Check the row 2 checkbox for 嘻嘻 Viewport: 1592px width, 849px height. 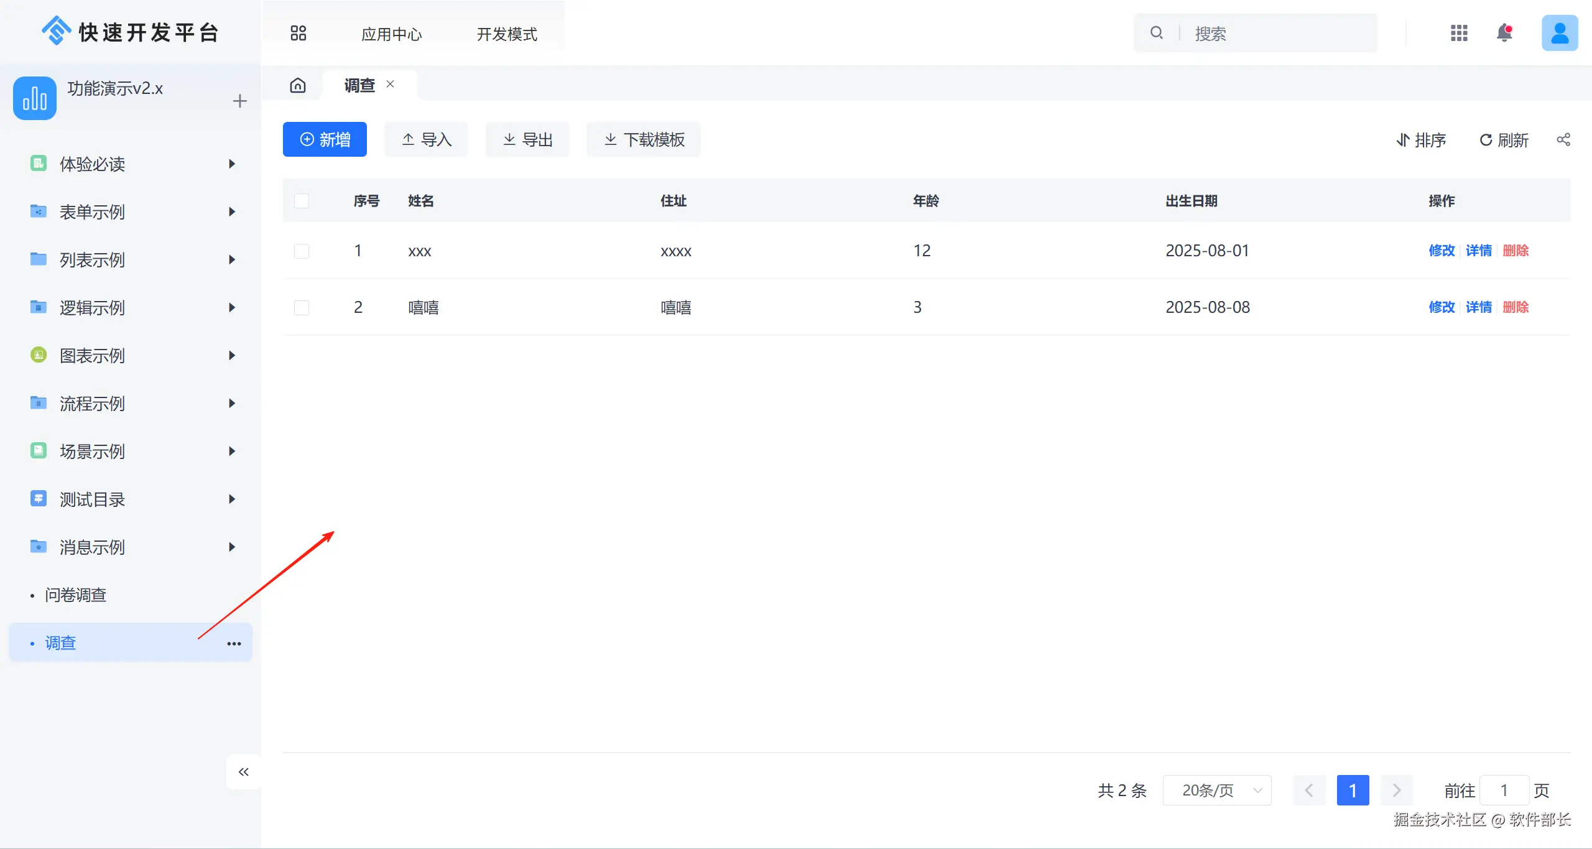tap(302, 307)
